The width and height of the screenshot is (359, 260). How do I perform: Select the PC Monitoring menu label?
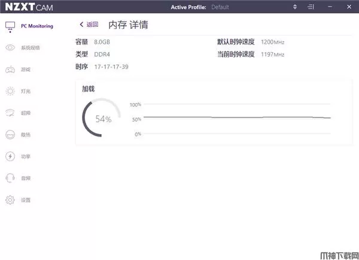click(x=37, y=26)
